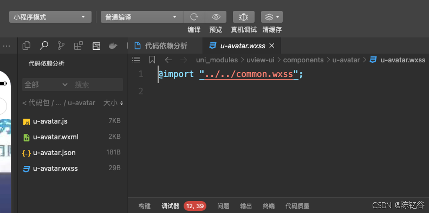Switch to the 终端 bottom panel tab
The height and width of the screenshot is (213, 429).
[x=269, y=206]
